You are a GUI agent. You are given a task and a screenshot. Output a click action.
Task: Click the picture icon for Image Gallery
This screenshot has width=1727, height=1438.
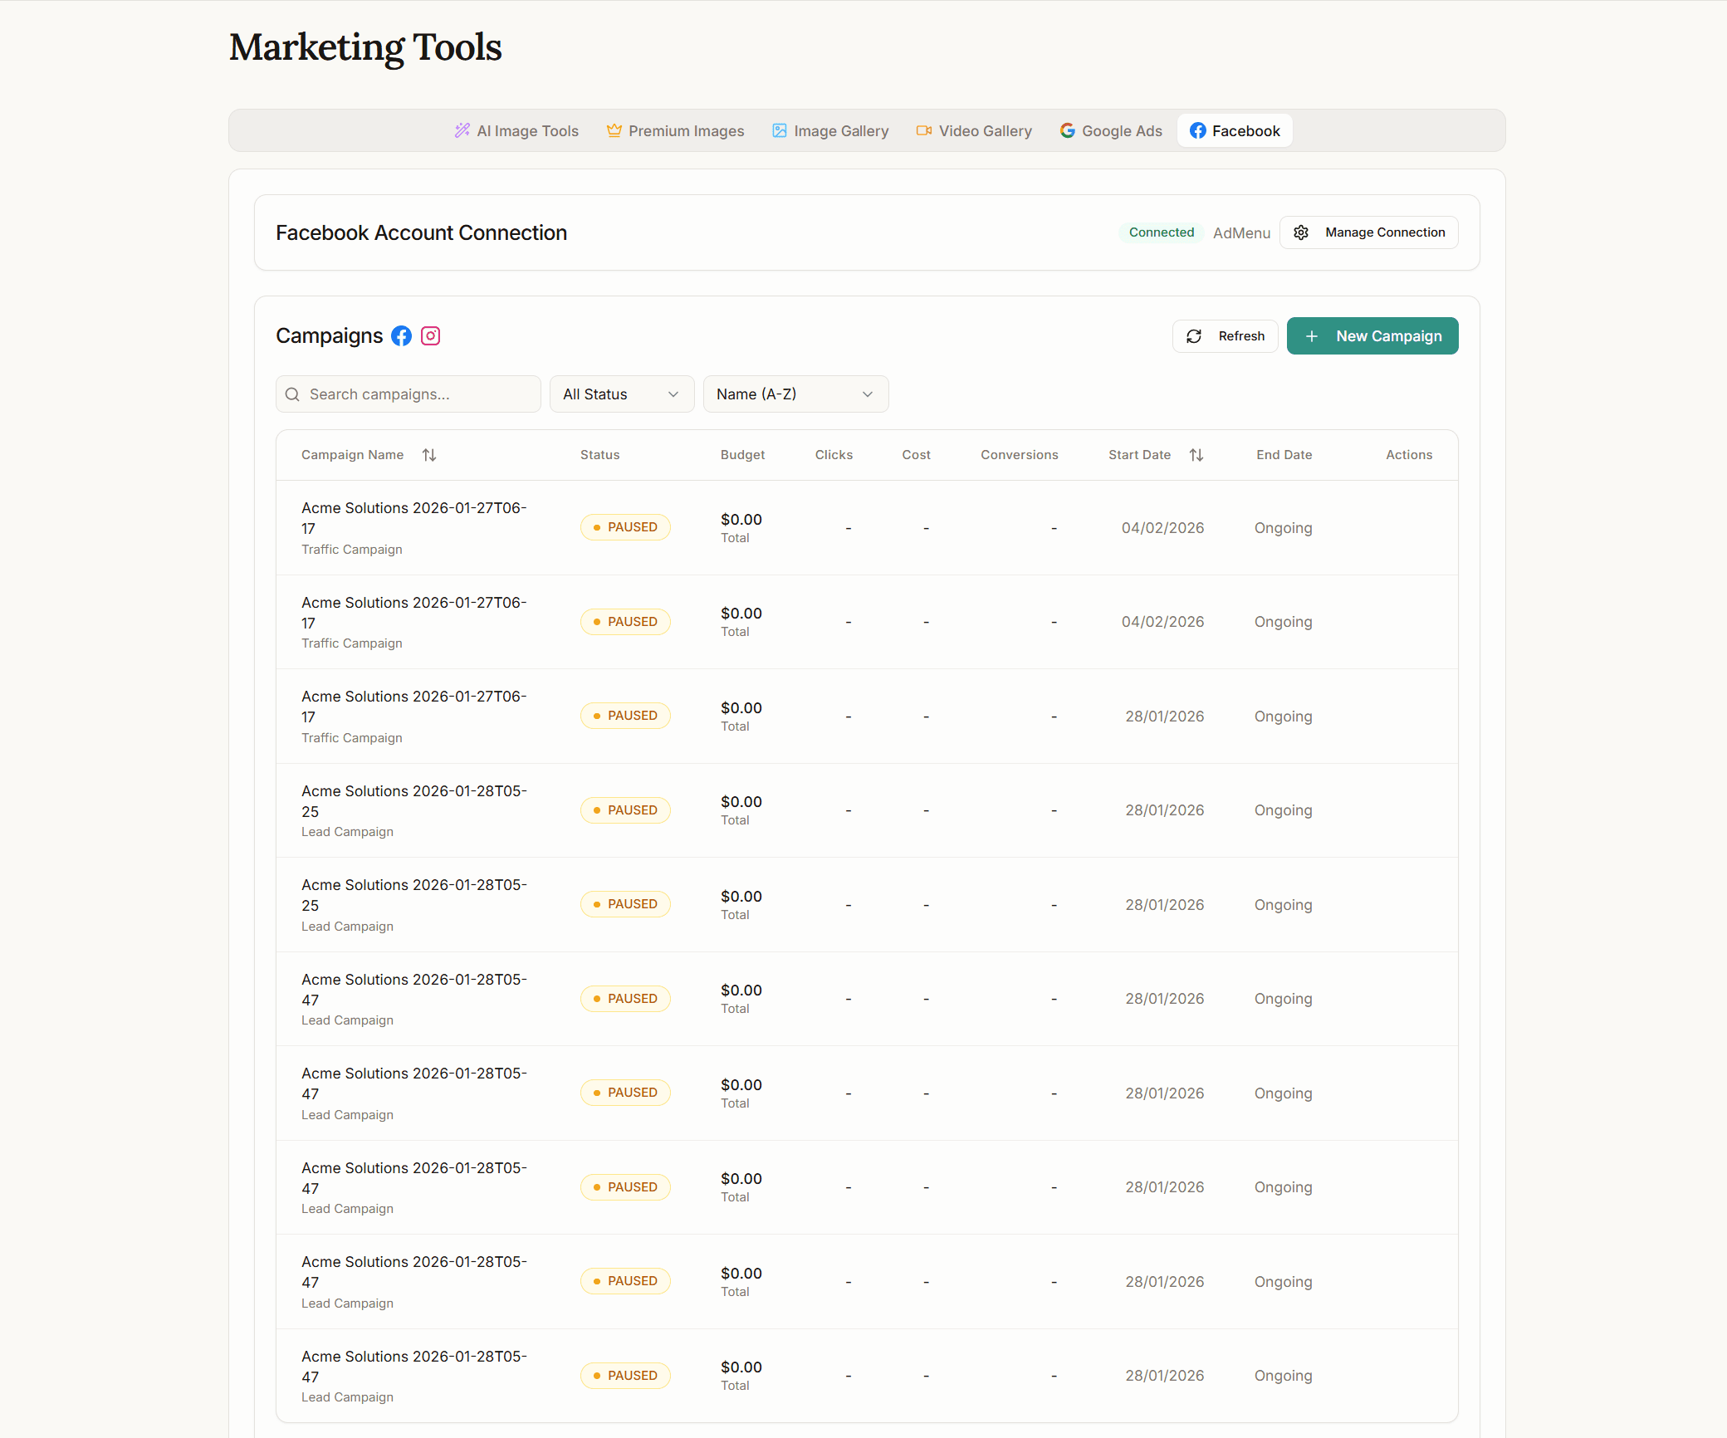coord(780,130)
